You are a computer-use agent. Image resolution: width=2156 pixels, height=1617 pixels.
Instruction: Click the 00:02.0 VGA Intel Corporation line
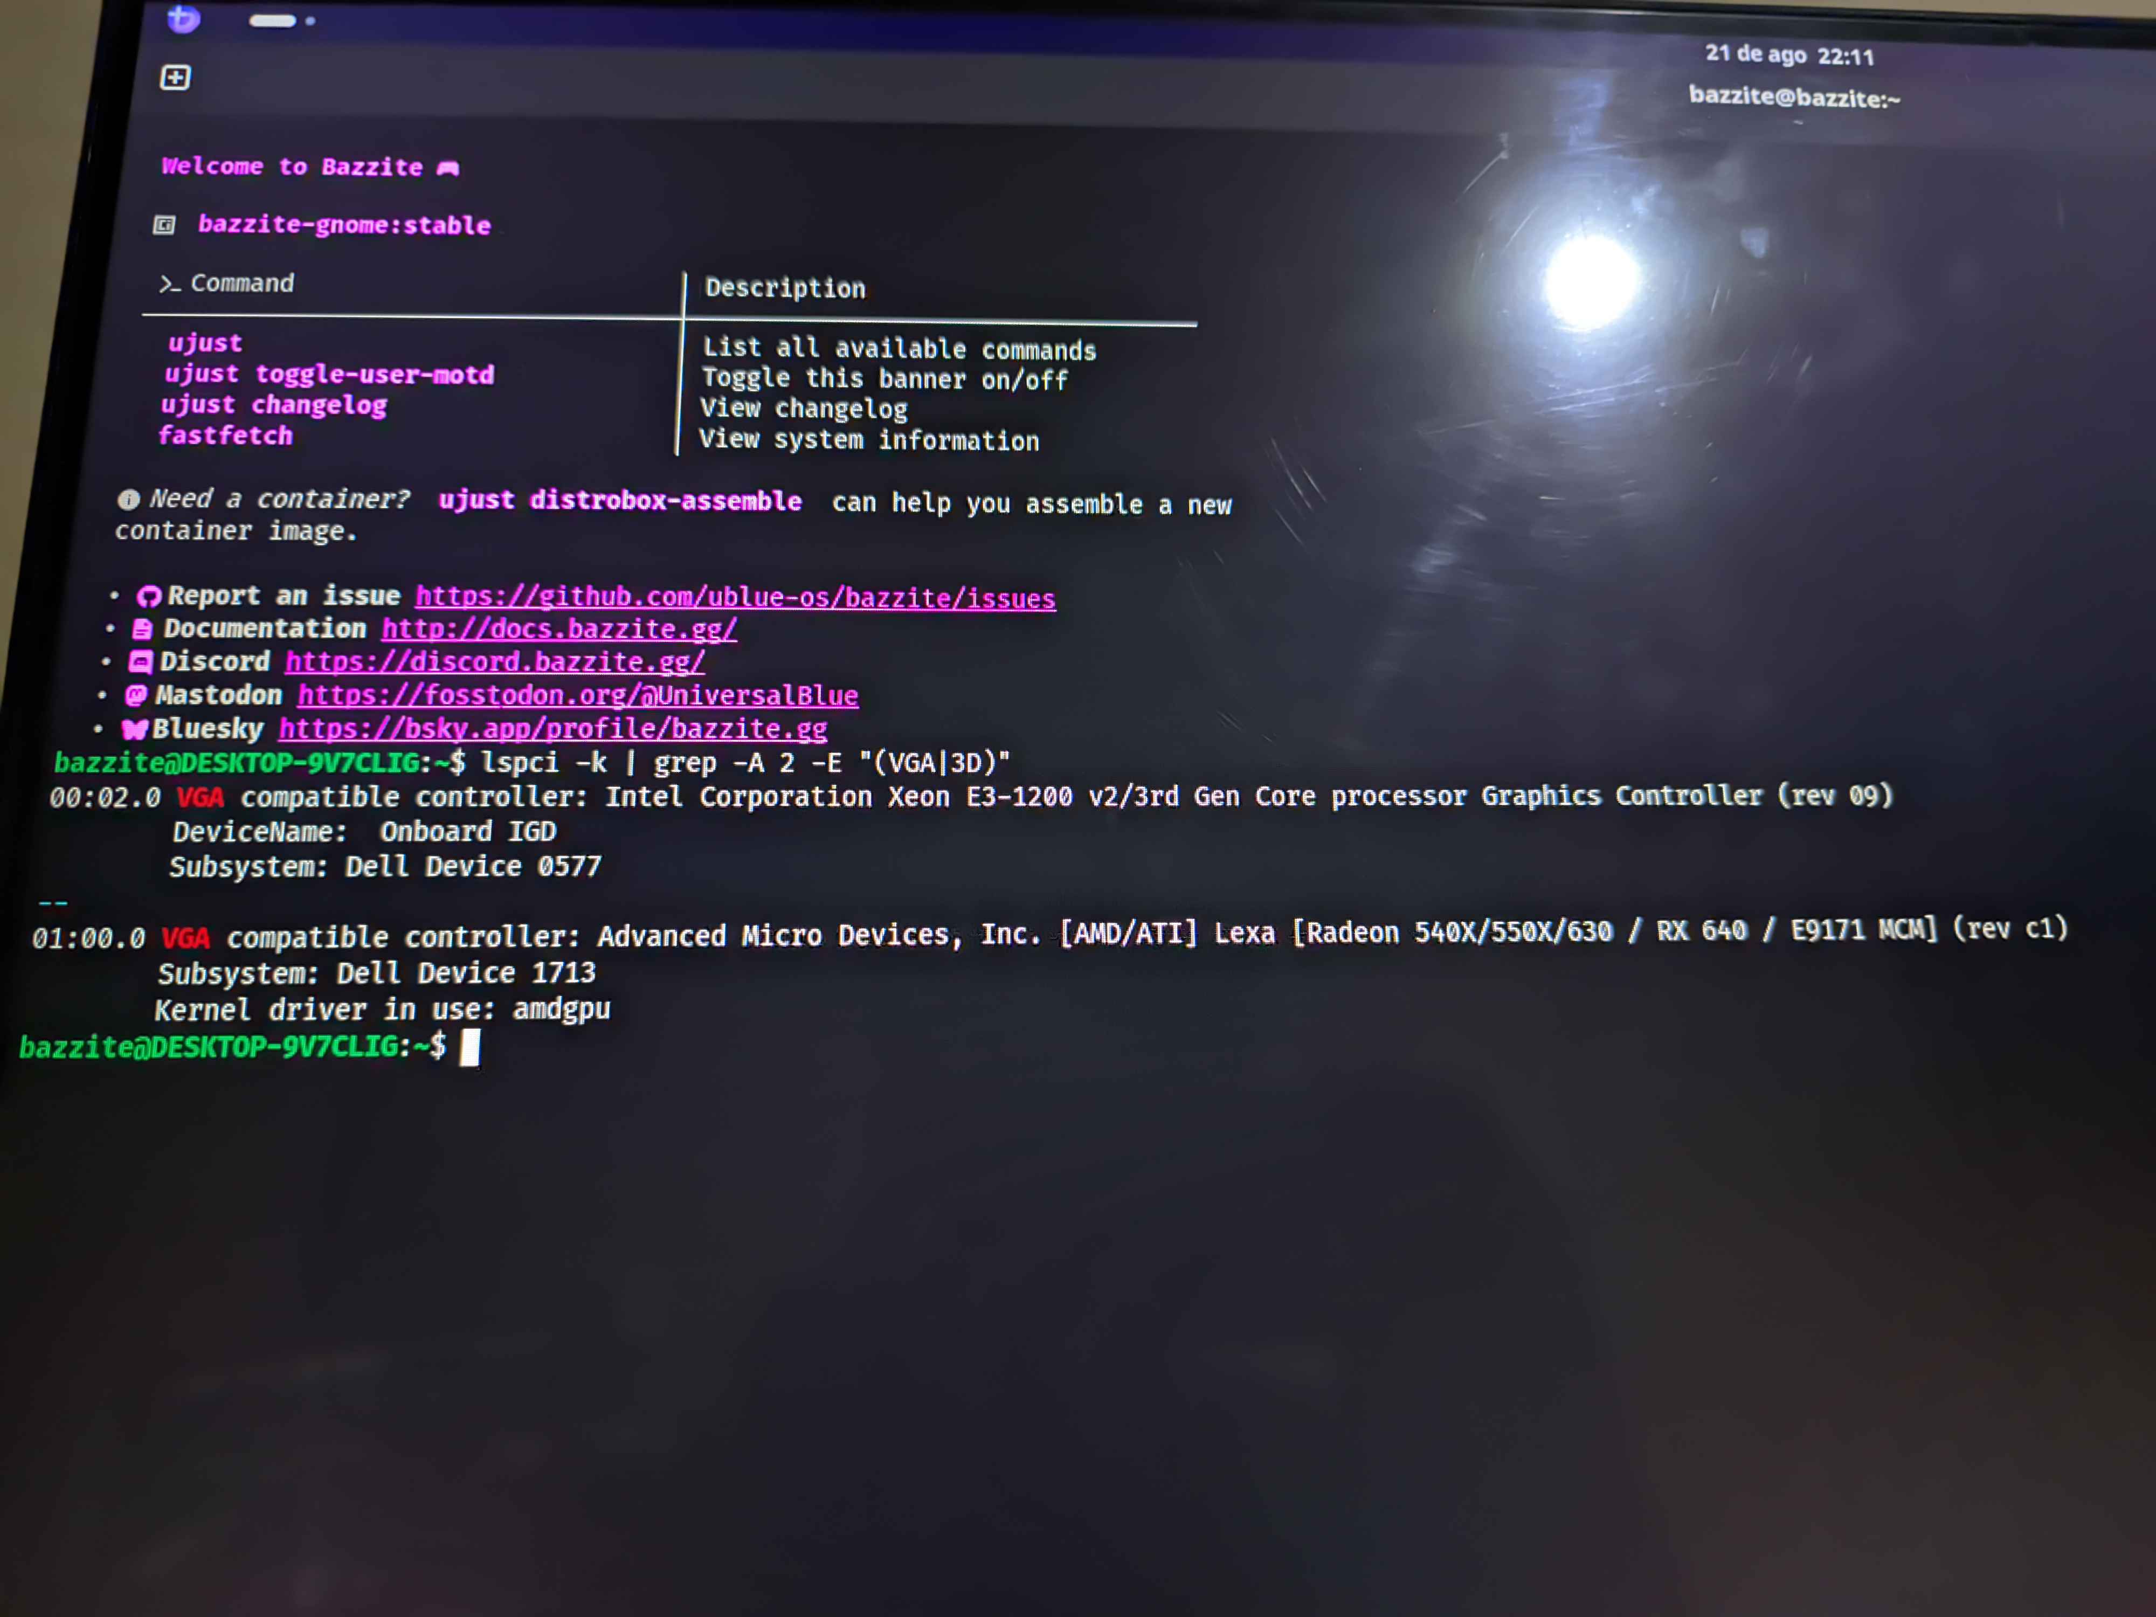971,796
